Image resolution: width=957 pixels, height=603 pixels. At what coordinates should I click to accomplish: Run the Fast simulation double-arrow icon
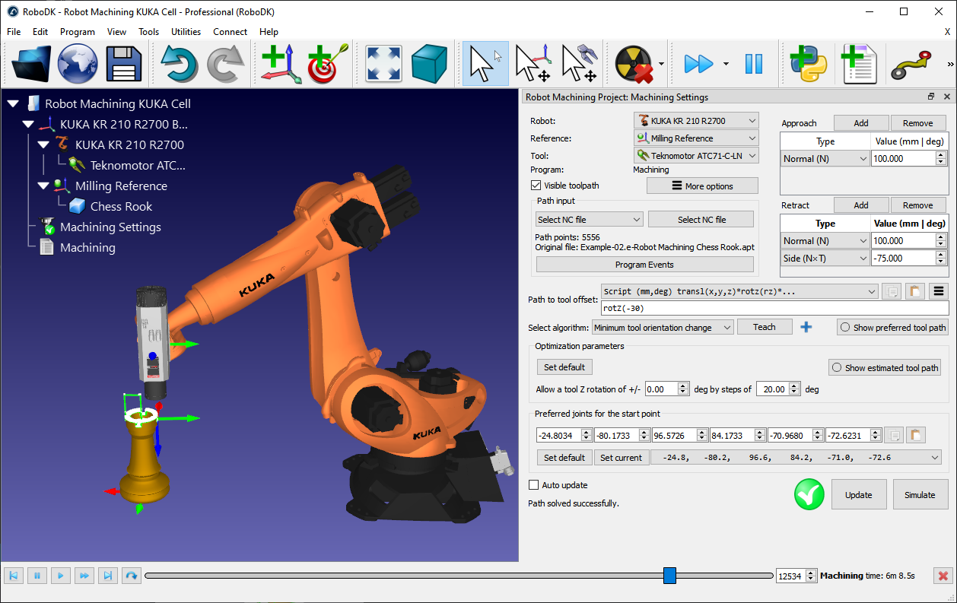pyautogui.click(x=698, y=64)
